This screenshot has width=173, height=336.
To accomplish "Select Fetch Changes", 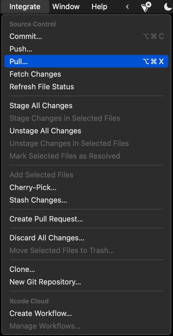I will (x=35, y=74).
